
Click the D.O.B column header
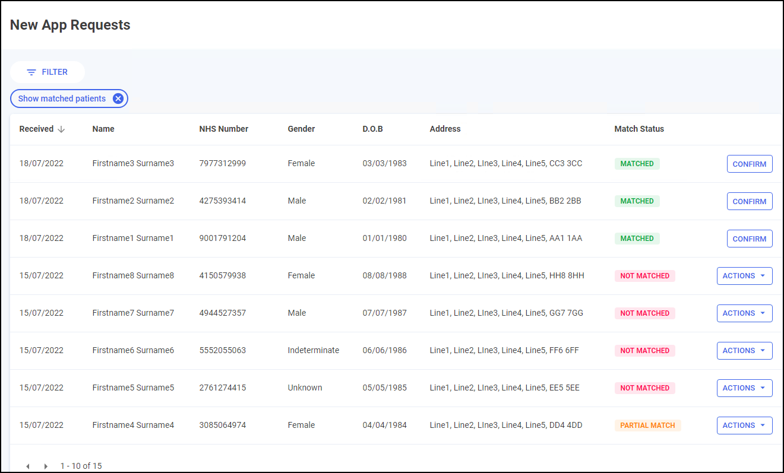(x=372, y=129)
